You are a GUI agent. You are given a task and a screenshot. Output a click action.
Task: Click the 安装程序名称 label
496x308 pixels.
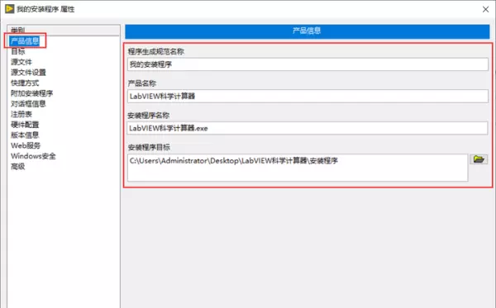[149, 116]
